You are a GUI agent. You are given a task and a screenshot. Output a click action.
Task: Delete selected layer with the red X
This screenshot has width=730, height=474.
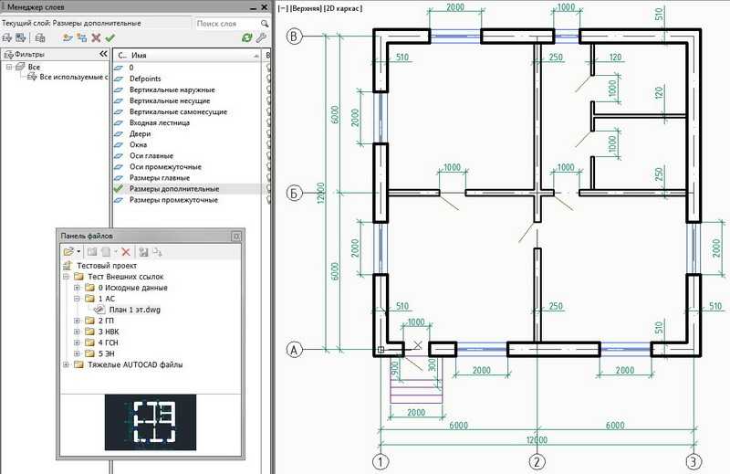[97, 38]
